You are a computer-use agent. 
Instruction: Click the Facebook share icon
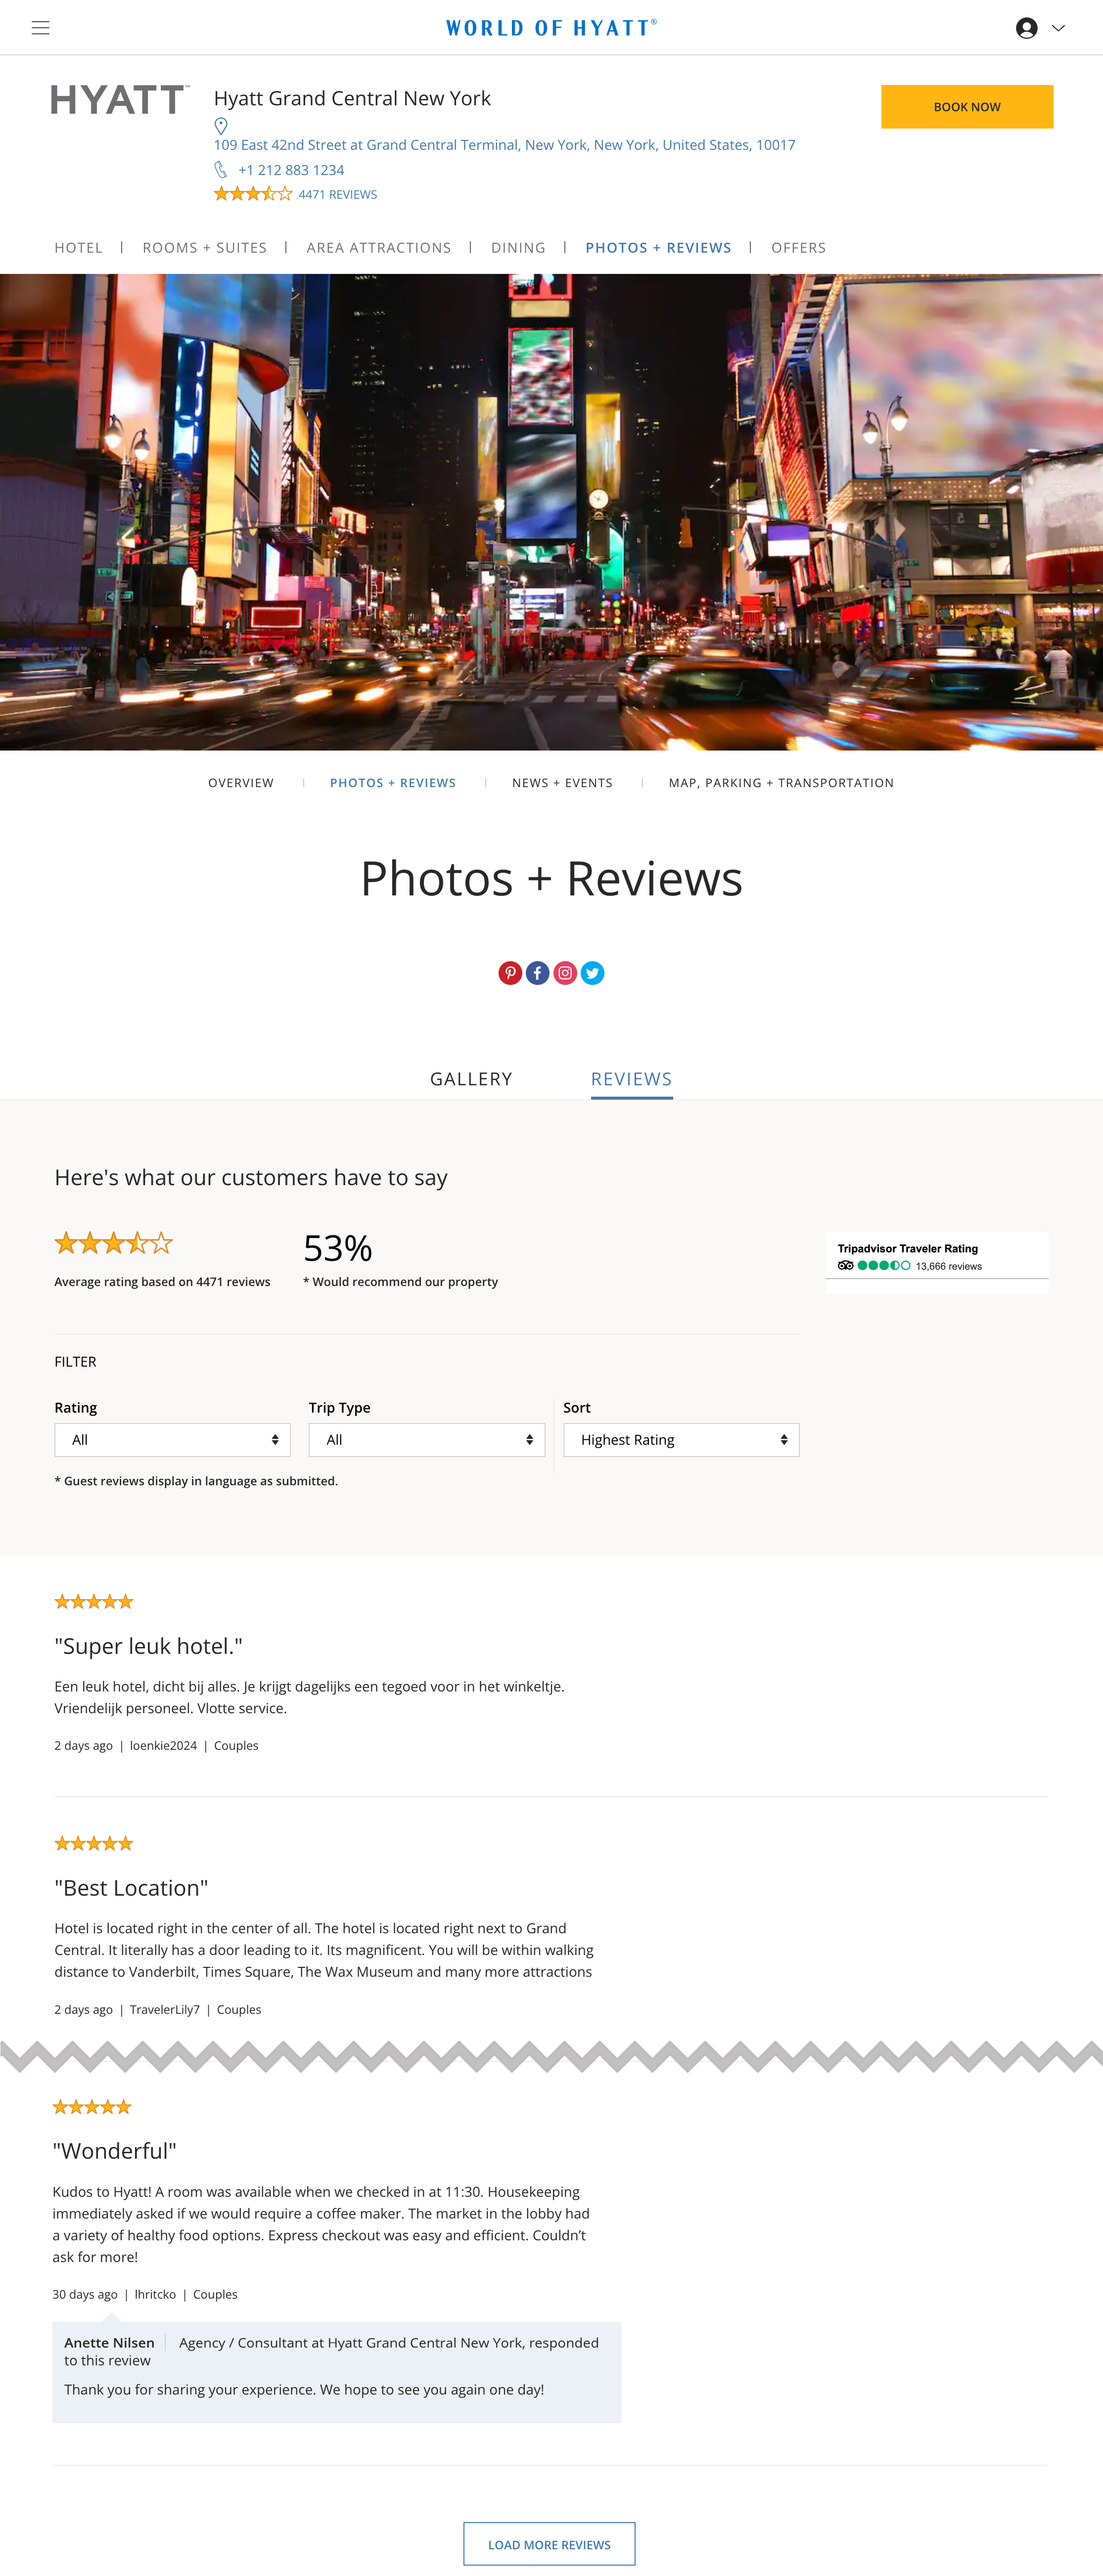(537, 973)
